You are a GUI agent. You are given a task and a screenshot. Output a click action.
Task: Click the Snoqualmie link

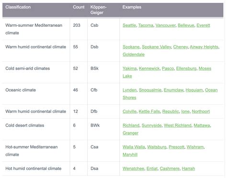[x=150, y=90]
